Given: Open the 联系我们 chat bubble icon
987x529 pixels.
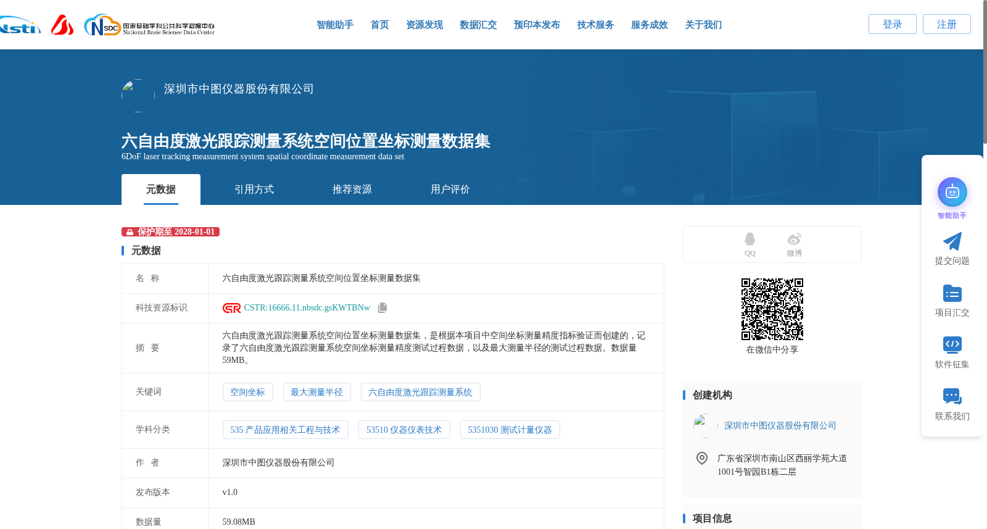Looking at the screenshot, I should click(x=952, y=396).
